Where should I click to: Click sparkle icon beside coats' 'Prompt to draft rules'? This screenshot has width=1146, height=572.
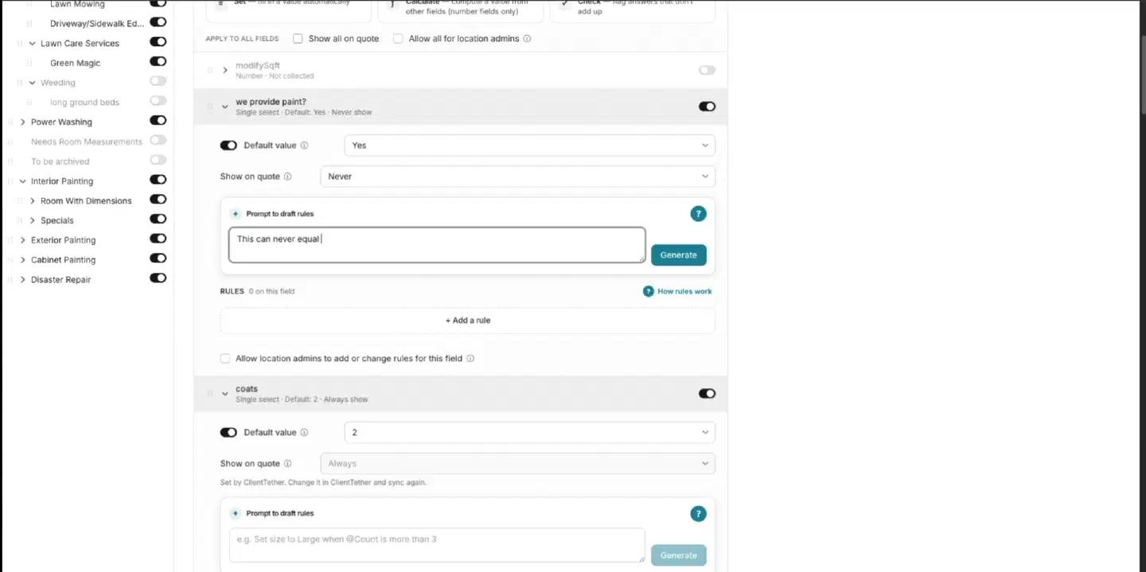[236, 514]
